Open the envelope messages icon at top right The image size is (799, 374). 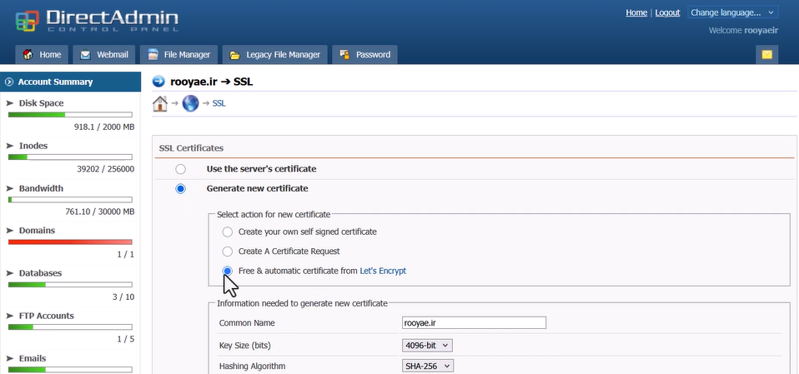766,55
